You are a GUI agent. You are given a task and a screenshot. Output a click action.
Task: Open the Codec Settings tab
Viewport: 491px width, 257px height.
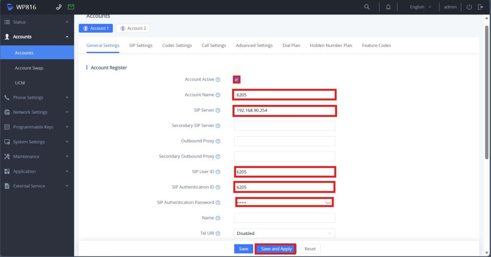[177, 46]
